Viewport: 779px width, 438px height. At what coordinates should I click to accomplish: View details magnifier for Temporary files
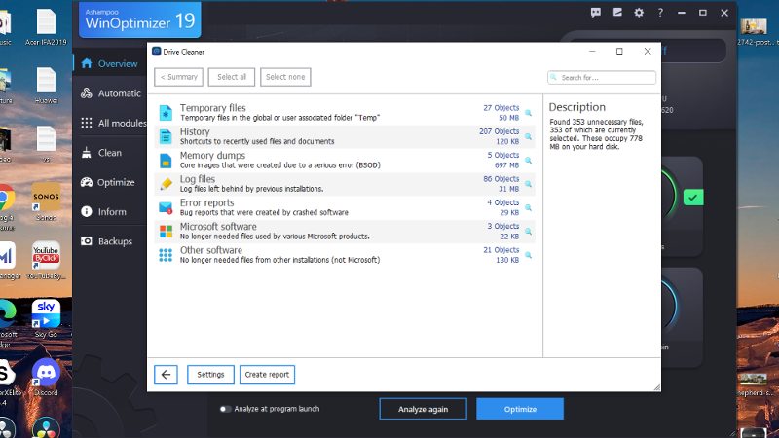(528, 113)
